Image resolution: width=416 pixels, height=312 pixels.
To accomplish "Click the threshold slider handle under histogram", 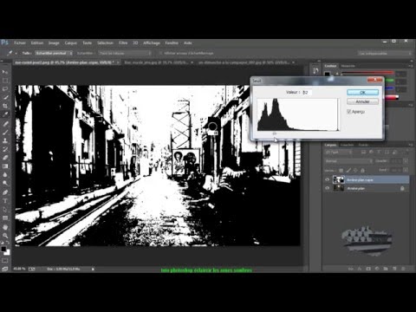I will [275, 133].
